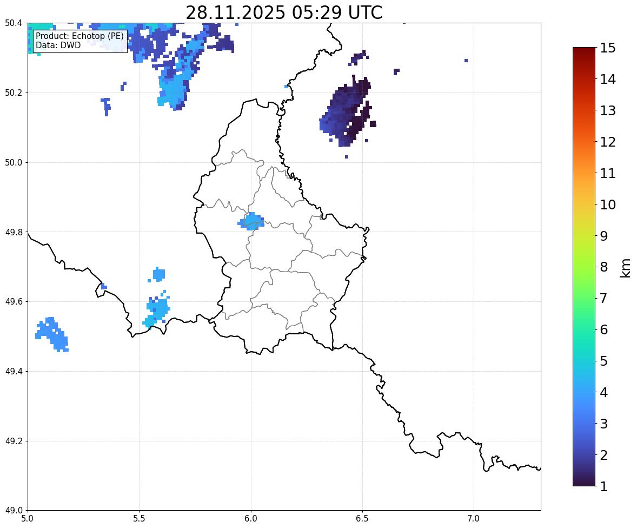Viewport: 637px width, 528px height.
Task: Click the latitude axis label '49.4'
Action: click(x=13, y=372)
